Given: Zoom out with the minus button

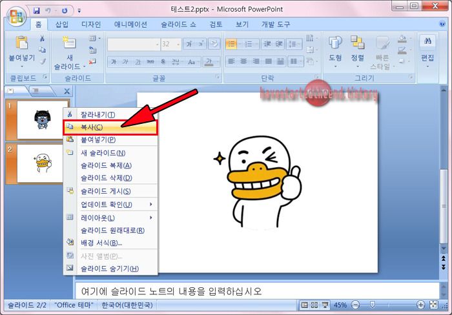Looking at the screenshot, I should click(x=356, y=305).
